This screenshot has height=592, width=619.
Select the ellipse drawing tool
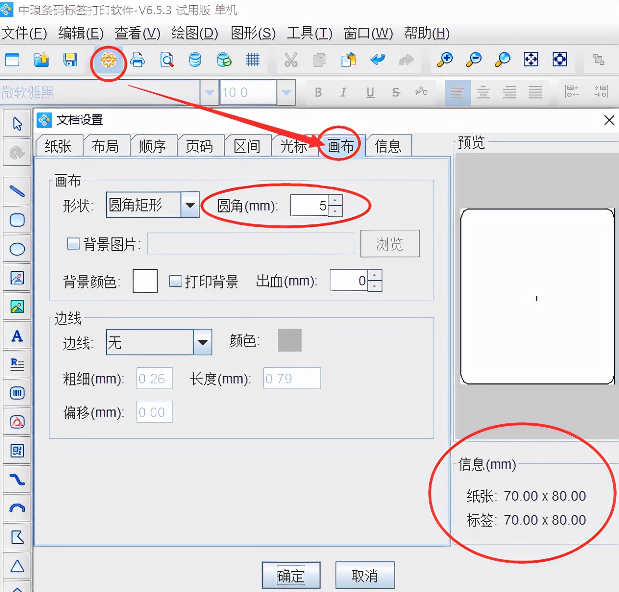(17, 249)
